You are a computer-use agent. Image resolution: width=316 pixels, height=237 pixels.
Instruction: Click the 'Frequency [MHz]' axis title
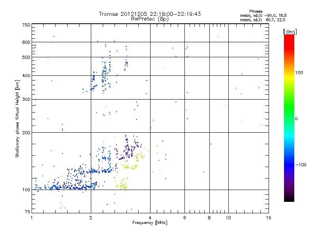point(150,223)
